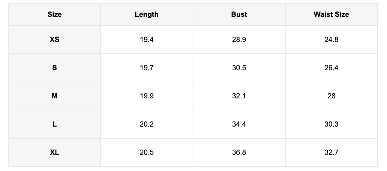
Task: Select the L size row label
Action: click(x=55, y=124)
